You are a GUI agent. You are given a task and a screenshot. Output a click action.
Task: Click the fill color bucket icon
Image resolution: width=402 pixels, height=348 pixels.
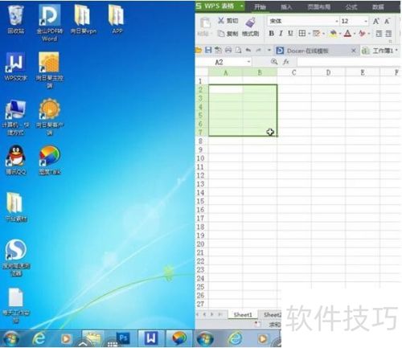pos(333,34)
